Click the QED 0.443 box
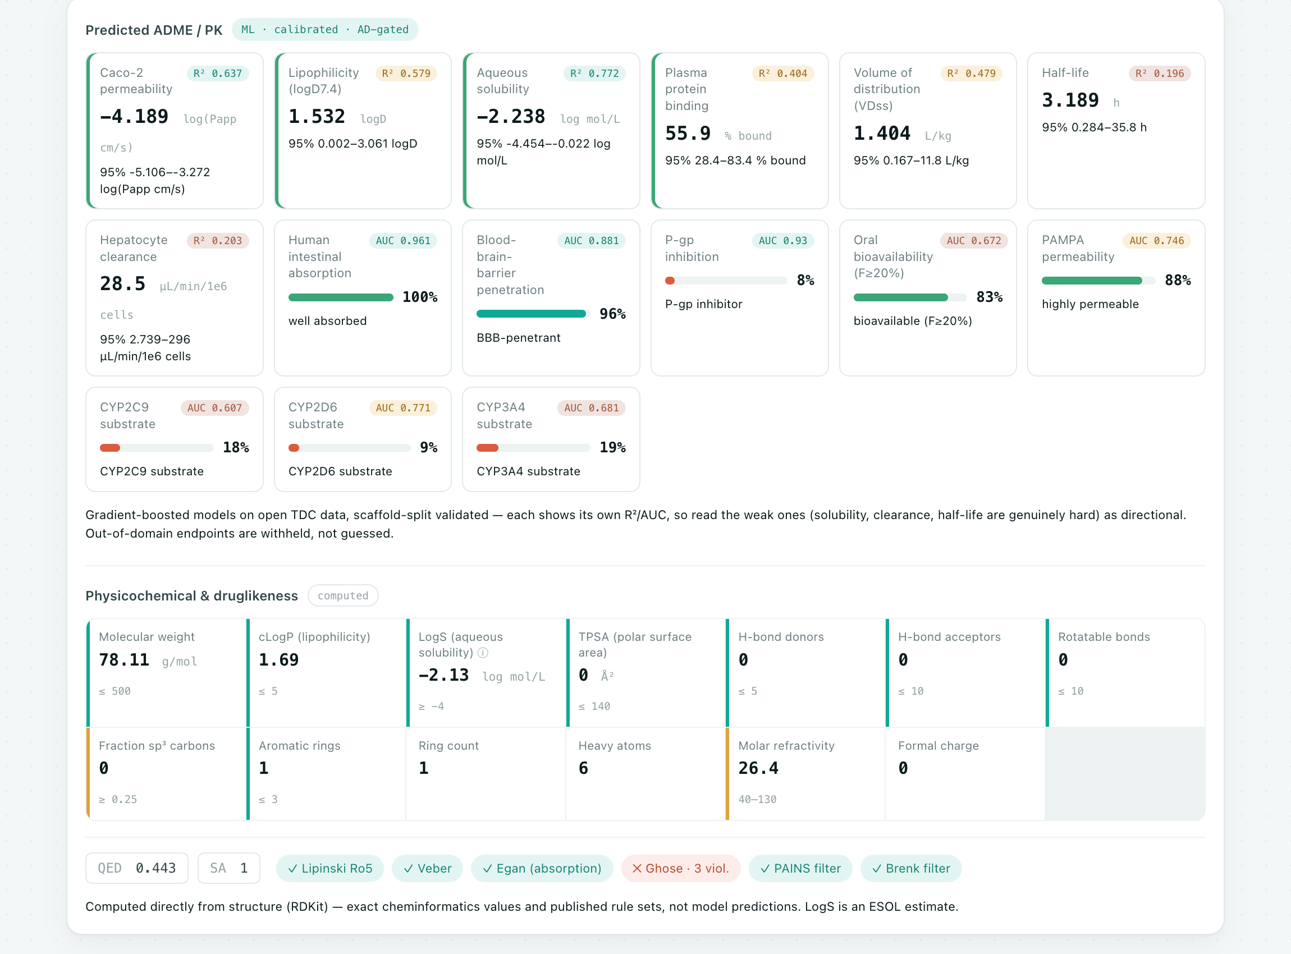Screen dimensions: 1291x954 (x=137, y=868)
